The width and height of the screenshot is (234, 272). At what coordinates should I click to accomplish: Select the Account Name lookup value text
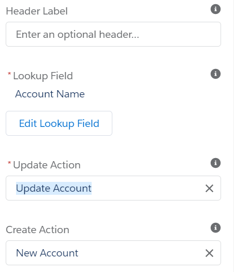click(50, 94)
